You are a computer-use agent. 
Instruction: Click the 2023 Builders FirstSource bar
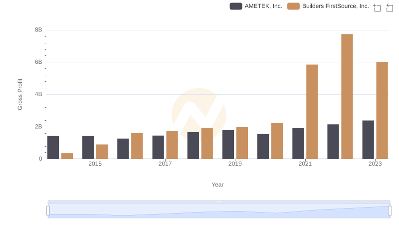tap(382, 110)
